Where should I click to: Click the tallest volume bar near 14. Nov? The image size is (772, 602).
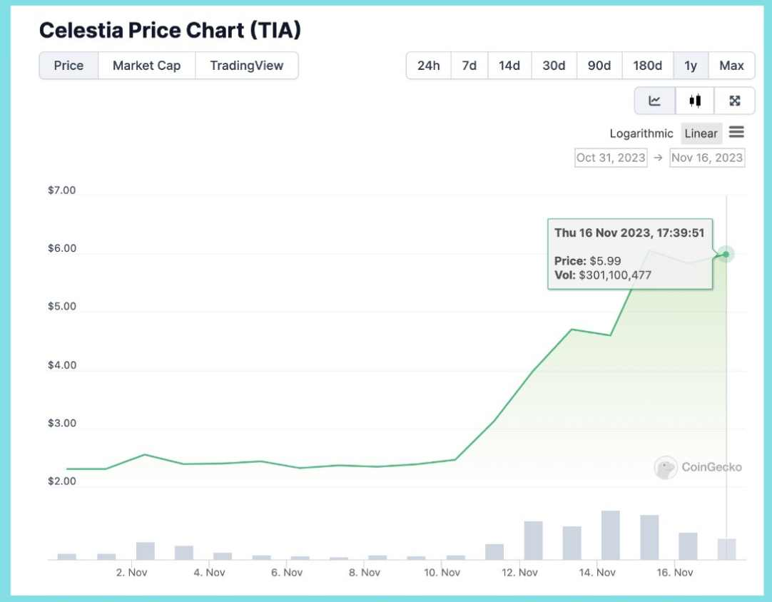coord(611,535)
